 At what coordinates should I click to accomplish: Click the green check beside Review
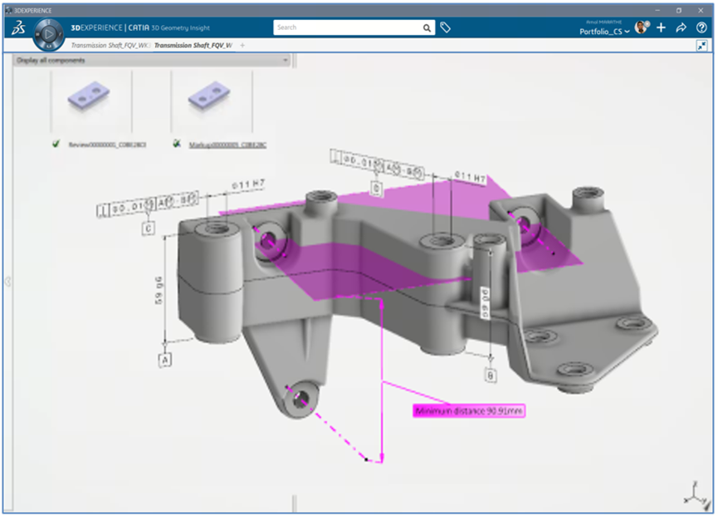[x=56, y=144]
